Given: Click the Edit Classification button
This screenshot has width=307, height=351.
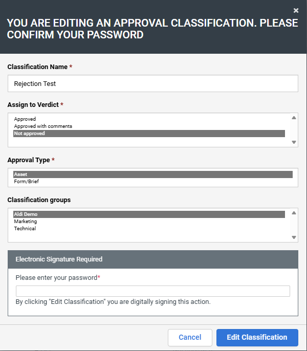Looking at the screenshot, I should pyautogui.click(x=257, y=337).
